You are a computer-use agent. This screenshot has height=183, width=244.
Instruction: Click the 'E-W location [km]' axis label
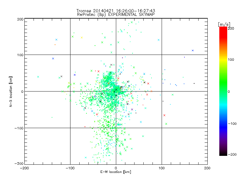[x=116, y=172]
